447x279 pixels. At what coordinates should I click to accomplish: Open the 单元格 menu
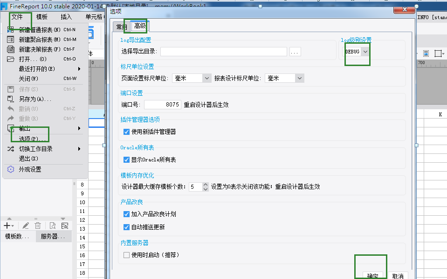click(x=94, y=17)
